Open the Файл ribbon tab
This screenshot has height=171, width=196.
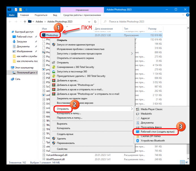tap(12, 15)
